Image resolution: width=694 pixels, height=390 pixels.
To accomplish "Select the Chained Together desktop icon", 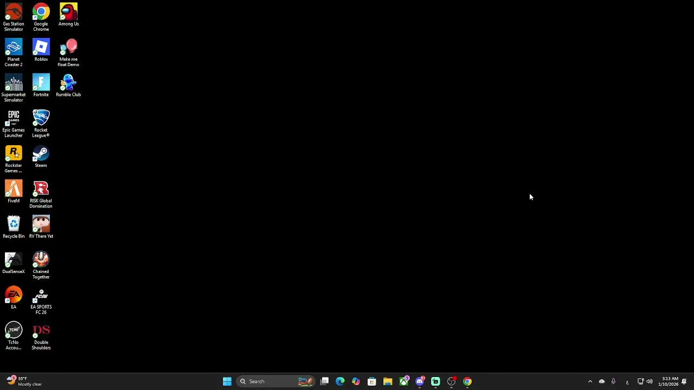I will pos(41,265).
